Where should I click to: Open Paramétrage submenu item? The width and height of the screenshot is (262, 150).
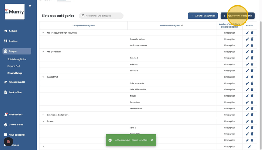[x=15, y=73]
